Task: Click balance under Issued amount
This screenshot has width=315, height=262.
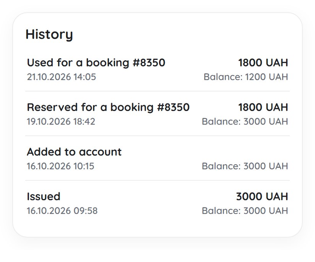Action: click(245, 211)
